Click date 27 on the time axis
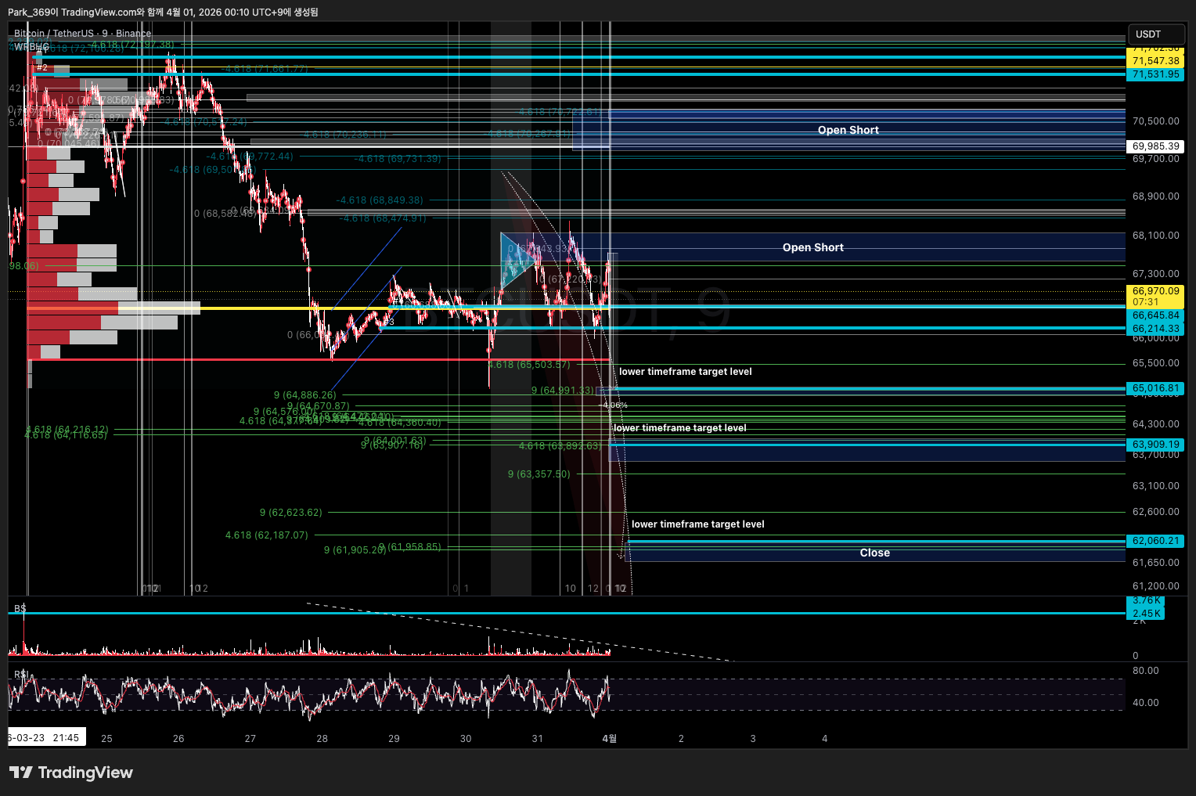The image size is (1196, 796). (250, 739)
